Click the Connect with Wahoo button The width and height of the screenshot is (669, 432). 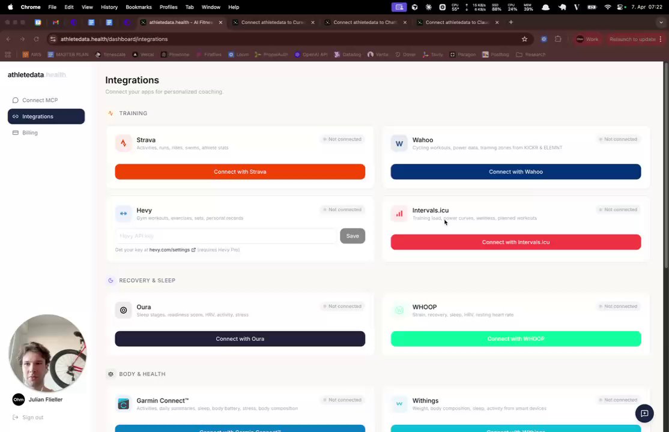pos(515,172)
